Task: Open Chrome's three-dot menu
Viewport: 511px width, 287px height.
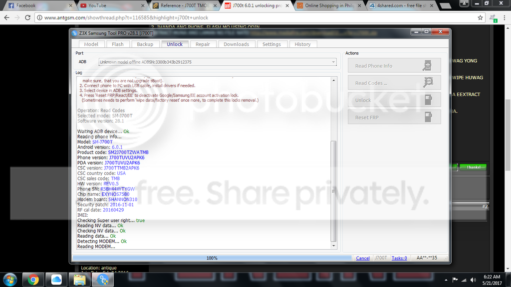Action: (x=504, y=17)
